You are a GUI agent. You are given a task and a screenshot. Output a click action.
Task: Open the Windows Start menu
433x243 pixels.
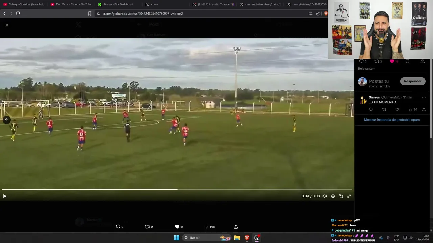[176, 238]
